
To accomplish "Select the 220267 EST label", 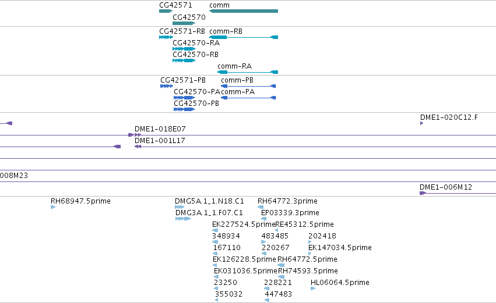I will [275, 248].
